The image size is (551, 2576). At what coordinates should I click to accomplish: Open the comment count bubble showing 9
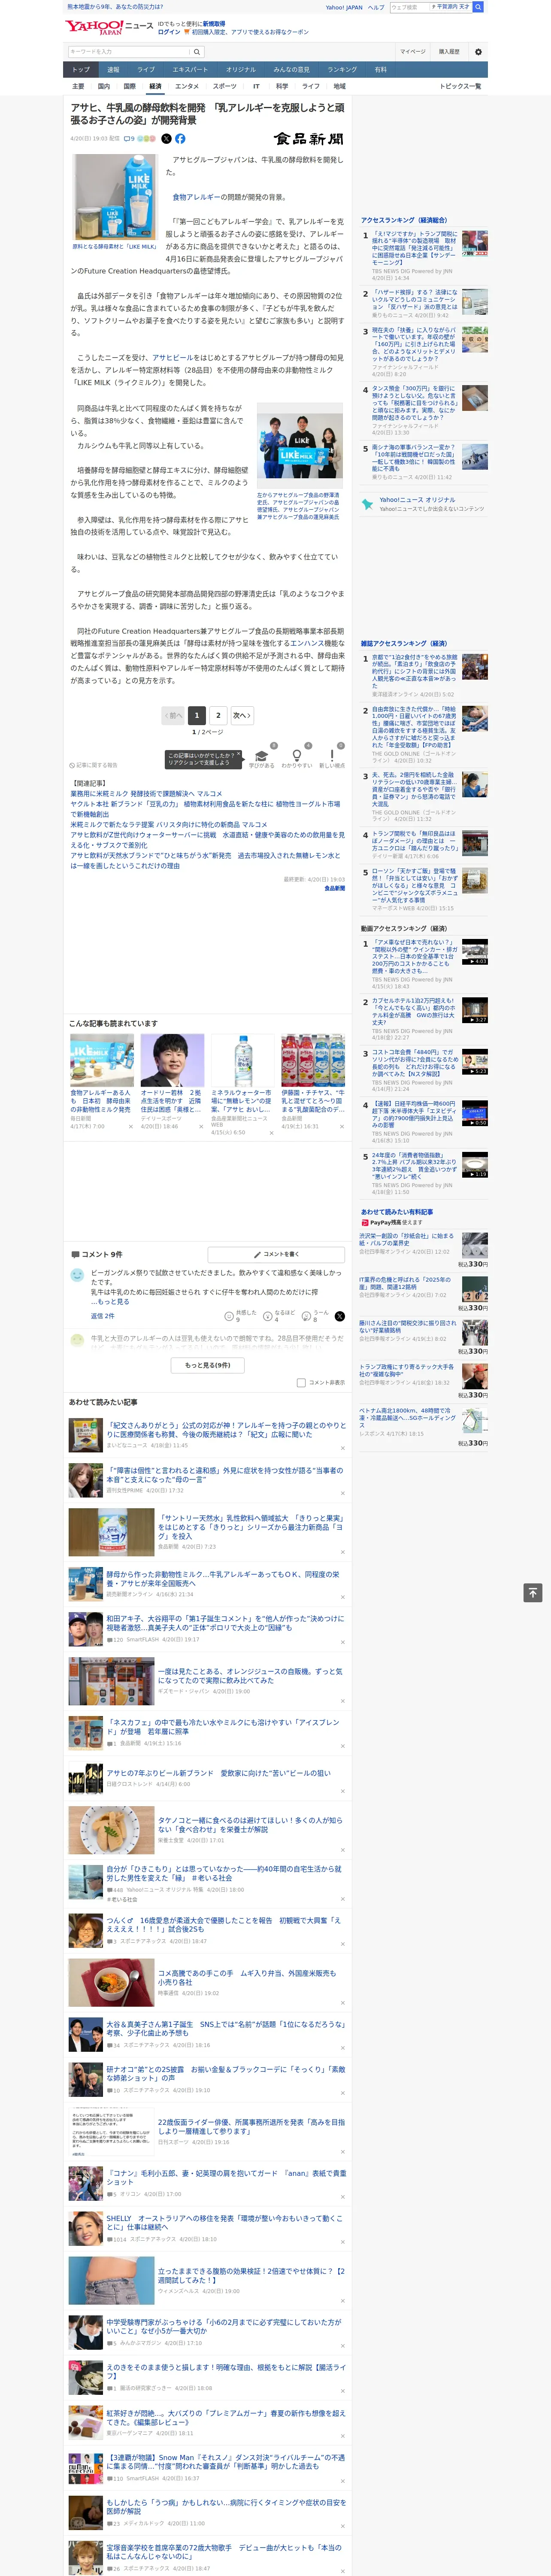tap(129, 139)
